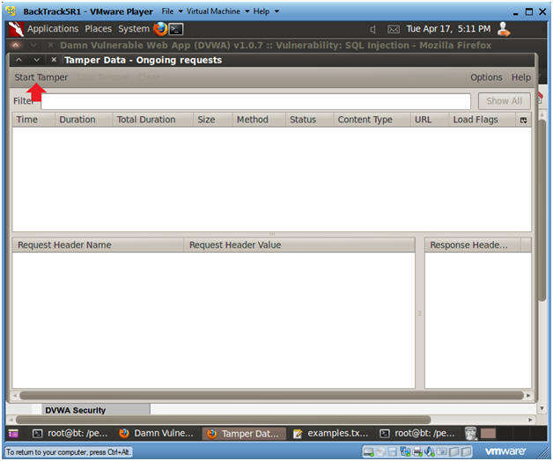Click the volume speaker icon in panel
The width and height of the screenshot is (553, 461).
(372, 30)
